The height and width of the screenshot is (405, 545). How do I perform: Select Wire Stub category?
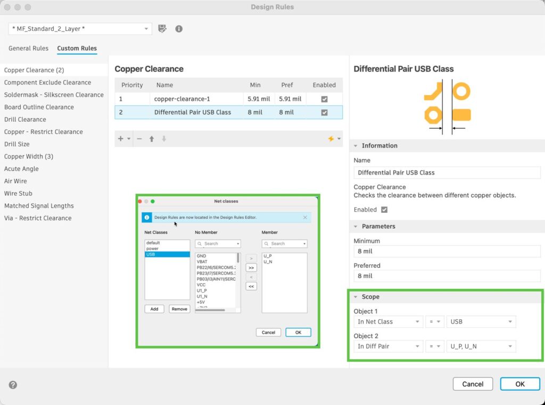point(54,193)
